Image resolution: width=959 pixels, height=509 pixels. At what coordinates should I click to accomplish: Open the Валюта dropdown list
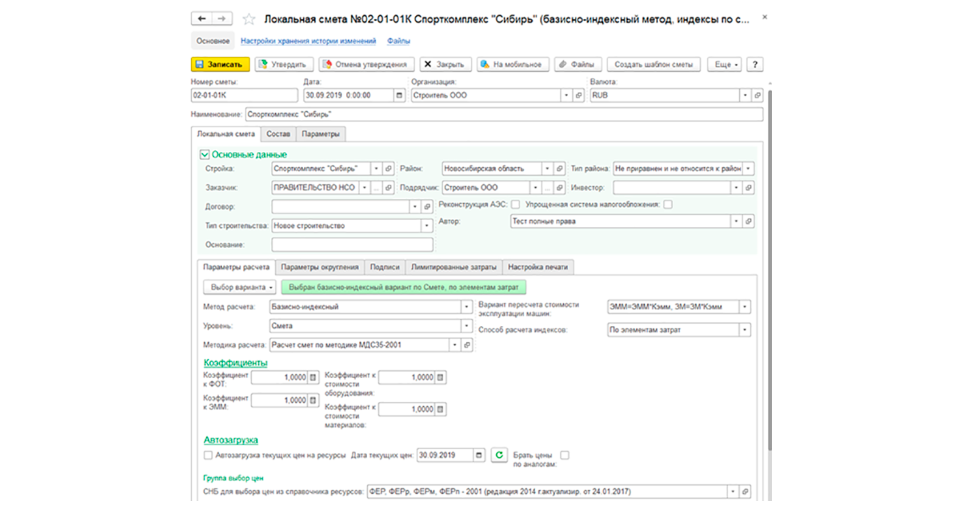745,95
